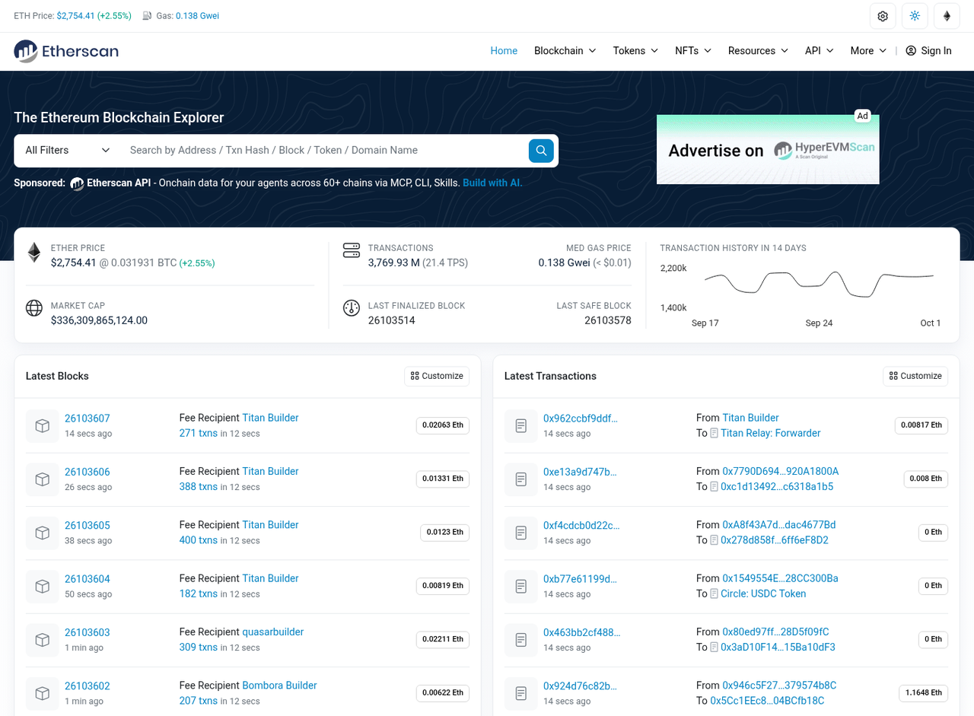The width and height of the screenshot is (974, 716).
Task: Click the 0.02063 Eth block reward badge
Action: tap(443, 425)
